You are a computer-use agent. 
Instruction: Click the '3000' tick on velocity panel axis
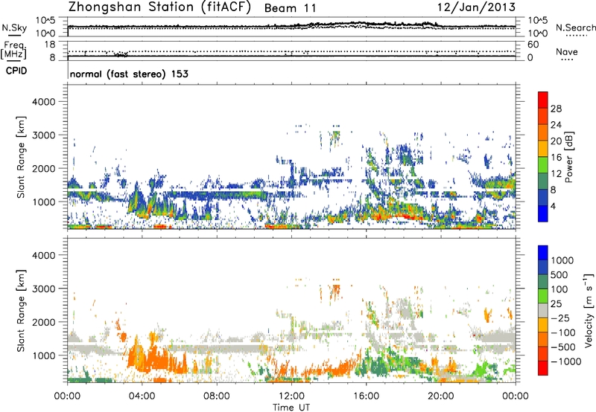43,289
